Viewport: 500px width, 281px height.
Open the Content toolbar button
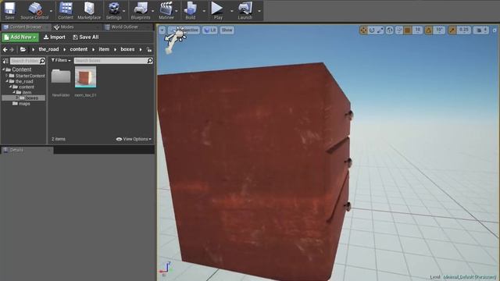(x=66, y=10)
